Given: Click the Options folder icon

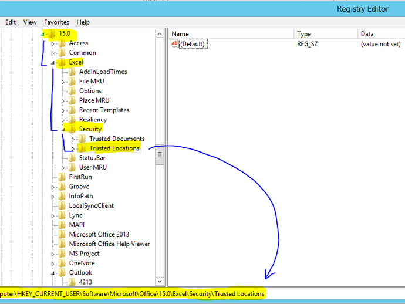Looking at the screenshot, I should point(72,90).
